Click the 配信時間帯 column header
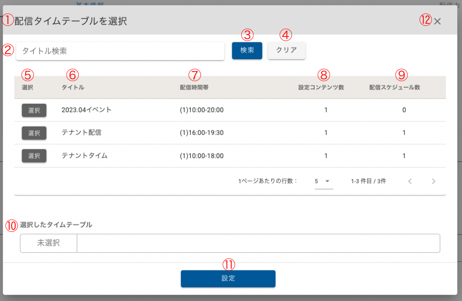This screenshot has width=462, height=301. (195, 87)
